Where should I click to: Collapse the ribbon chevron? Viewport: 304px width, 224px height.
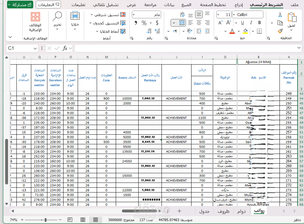(x=10, y=37)
